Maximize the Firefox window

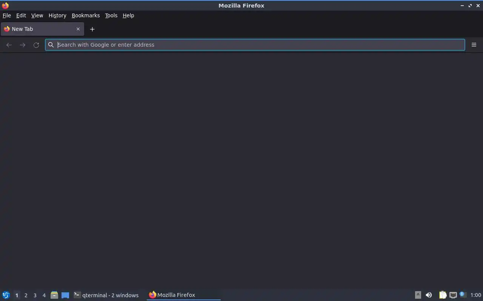click(470, 6)
